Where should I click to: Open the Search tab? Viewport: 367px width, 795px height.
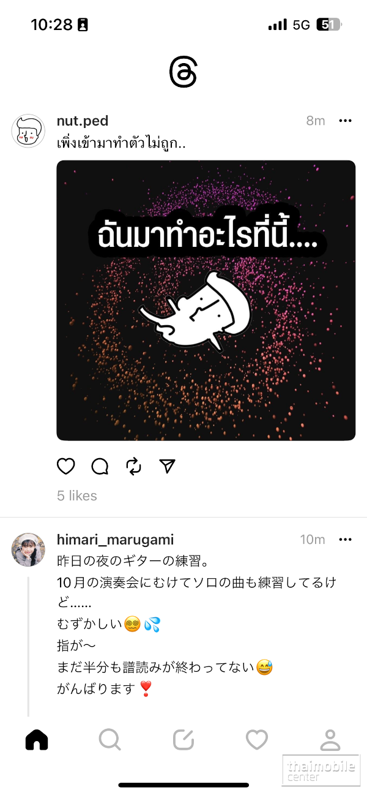(x=110, y=740)
